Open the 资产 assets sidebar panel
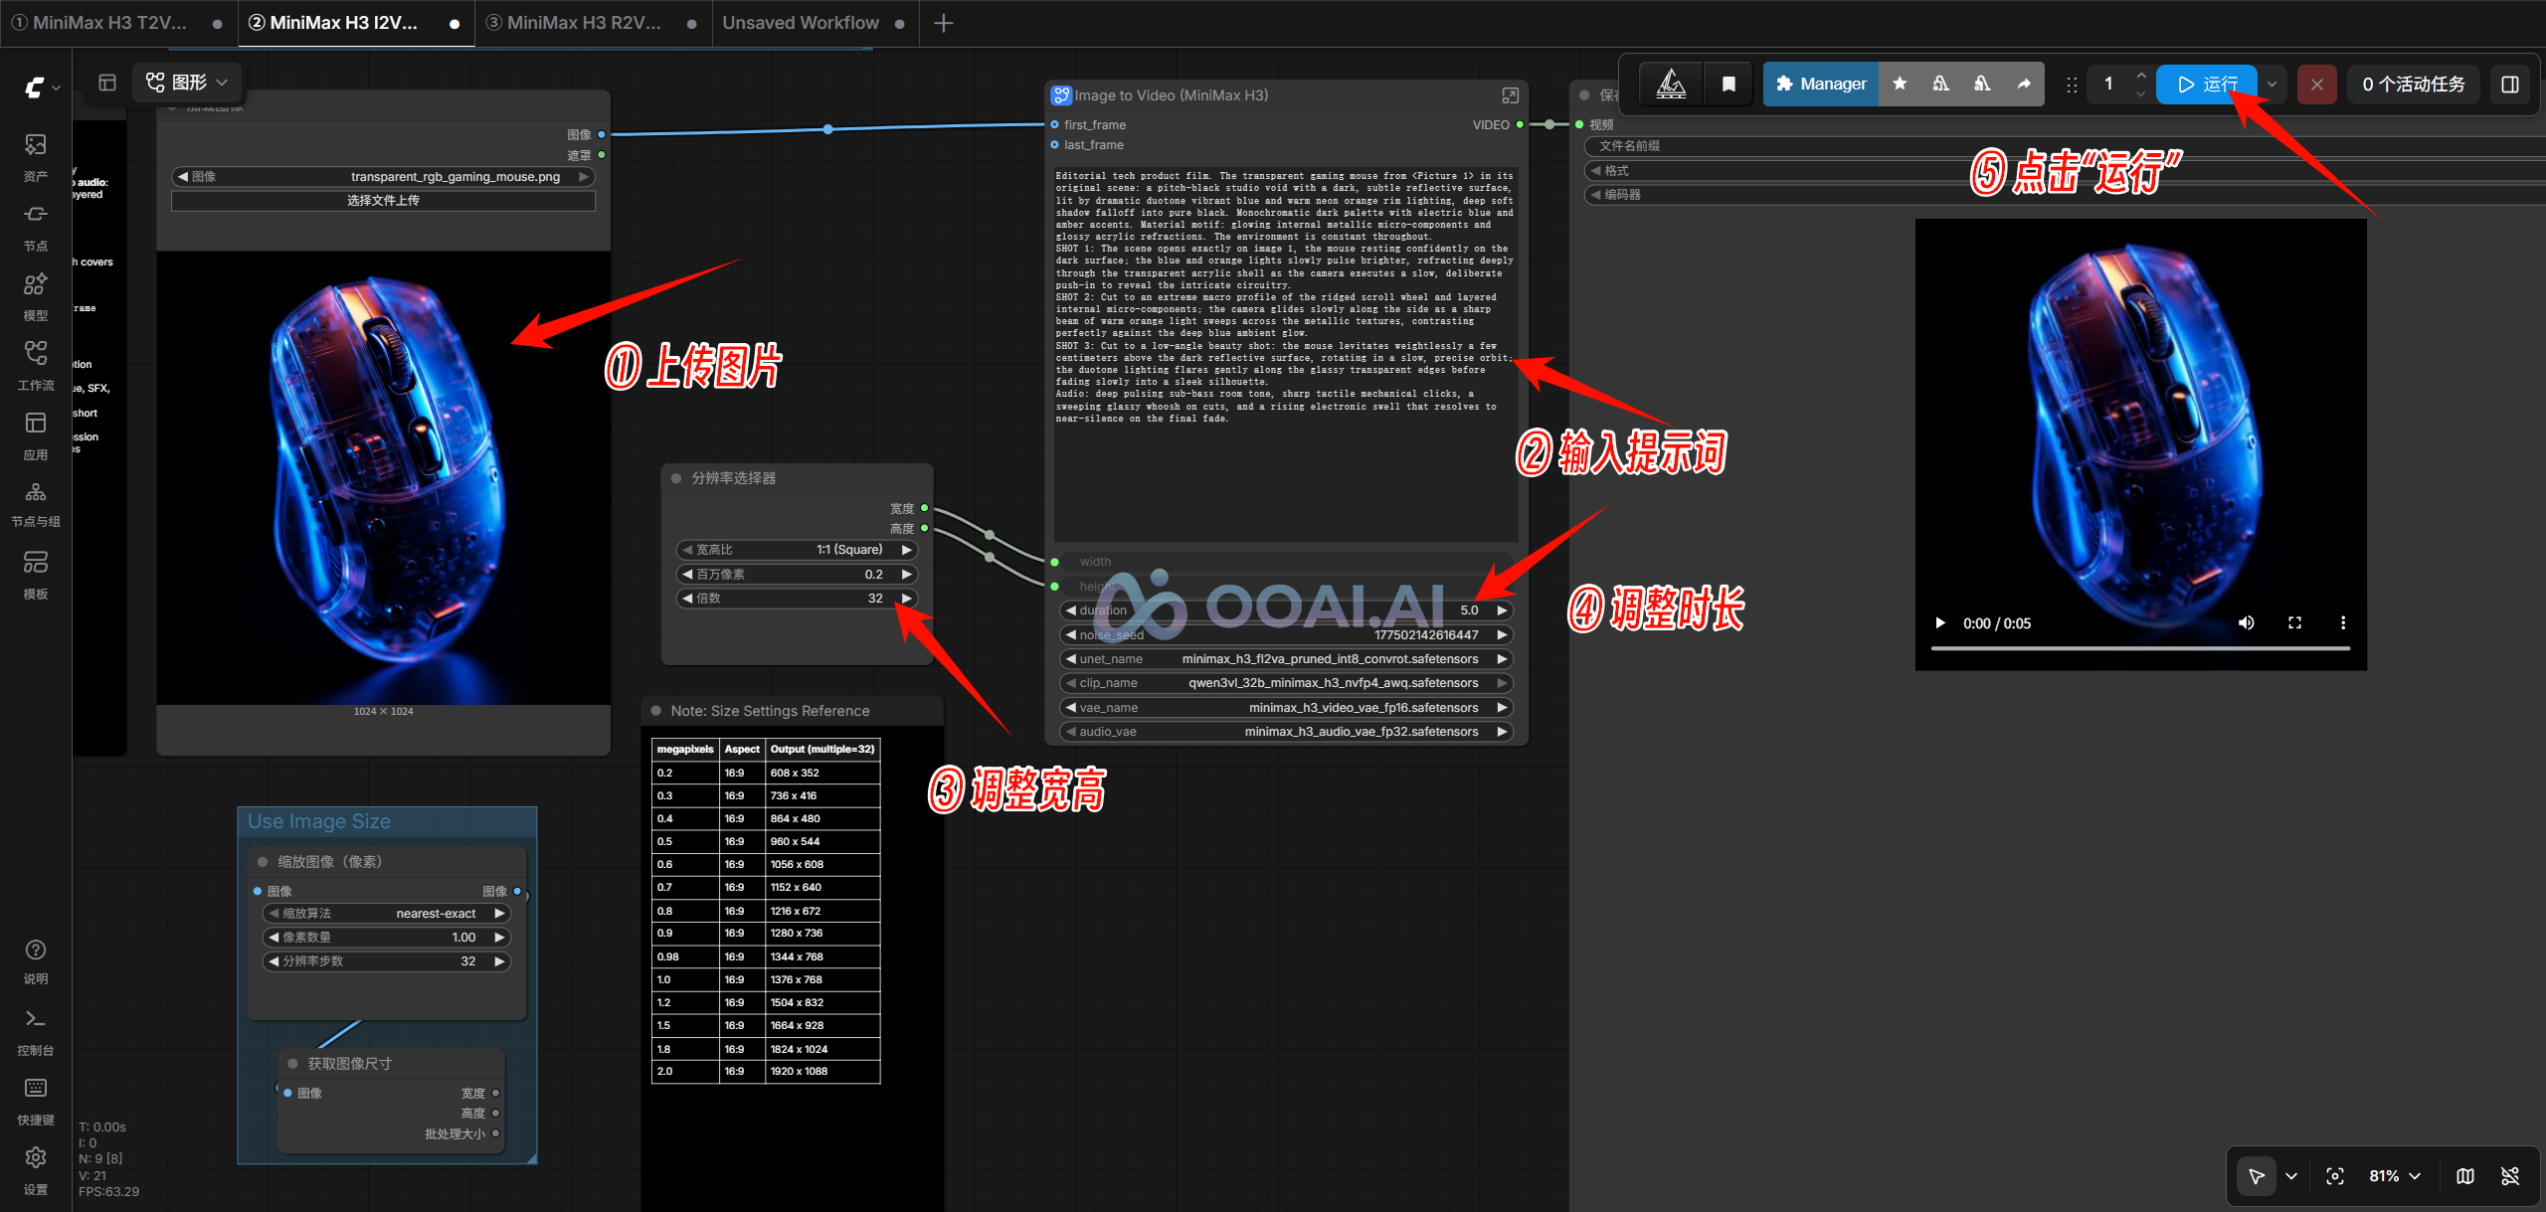 (x=36, y=157)
